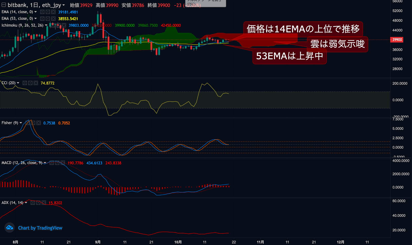412x245 pixels.
Task: Open the Chart by TradingView link
Action: tap(40, 228)
